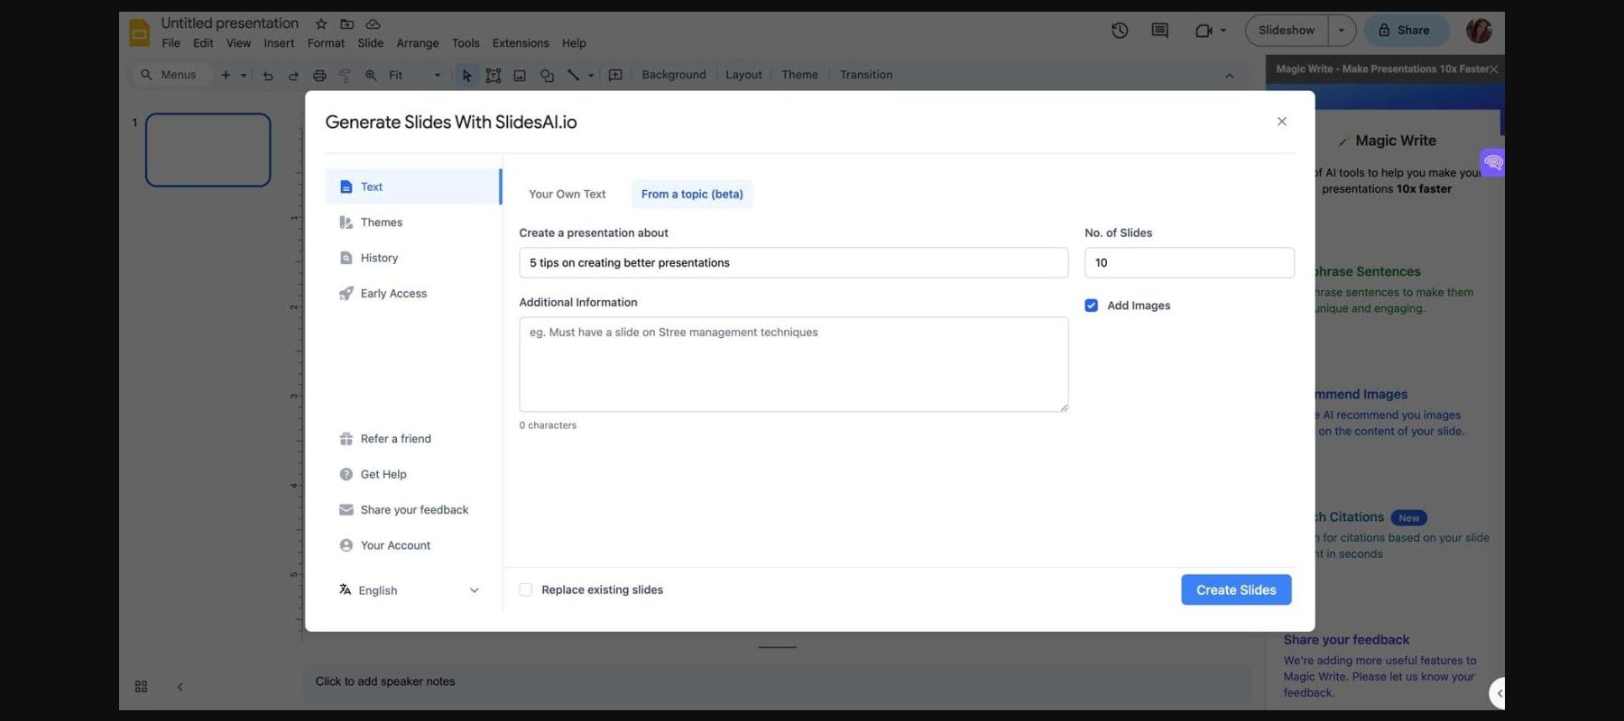Close the SlidesAI.io dialog
Screen dimensions: 1624x721
[1281, 122]
